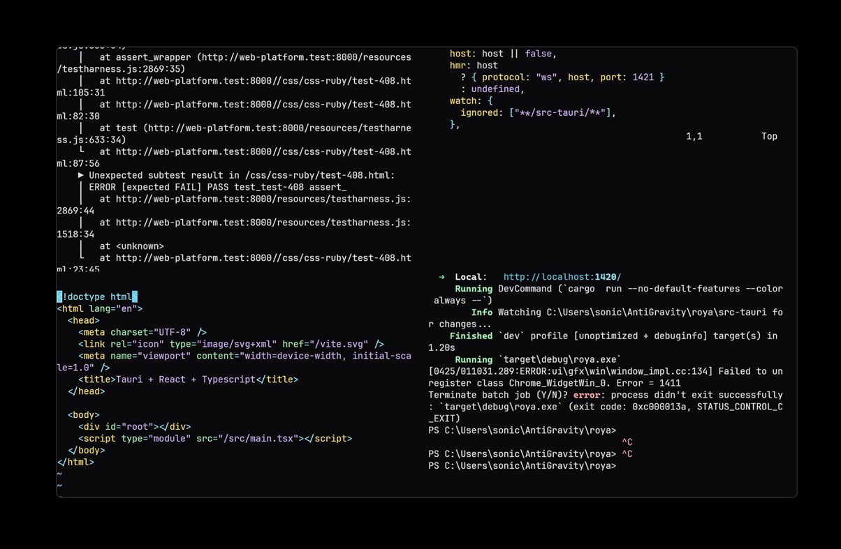Click the last PS C:\Users\sonic\AntiGravity\roya> prompt

click(522, 467)
